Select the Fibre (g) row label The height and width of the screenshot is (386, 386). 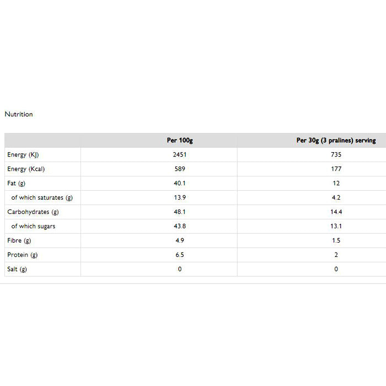[19, 241]
